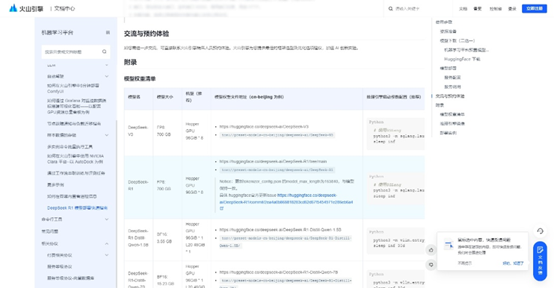Image resolution: width=554 pixels, height=288 pixels.
Task: Select DeepSeek R1 模型部署 guide in sidebar
Action: point(77,208)
